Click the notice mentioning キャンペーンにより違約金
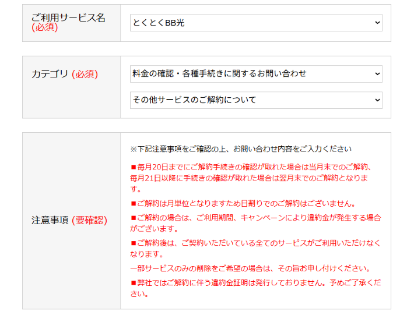Viewport: 414px width, 315px height. (255, 223)
